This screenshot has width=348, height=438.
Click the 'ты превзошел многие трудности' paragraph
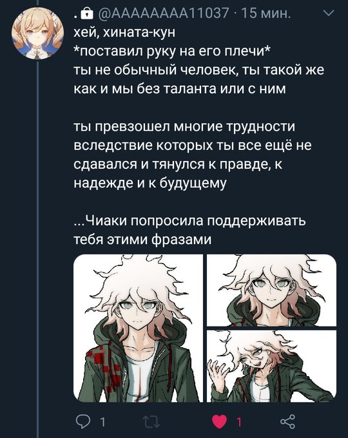coord(192,155)
